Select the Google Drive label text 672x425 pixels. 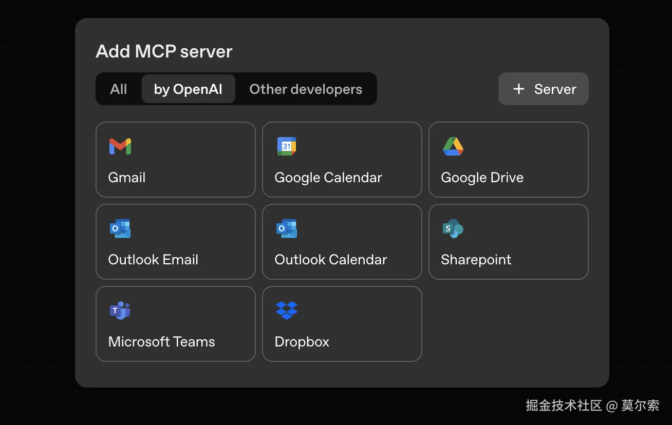[482, 178]
